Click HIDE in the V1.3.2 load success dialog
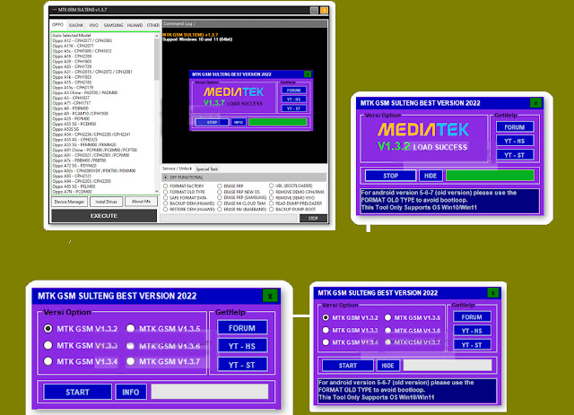This screenshot has width=574, height=415. tap(430, 176)
